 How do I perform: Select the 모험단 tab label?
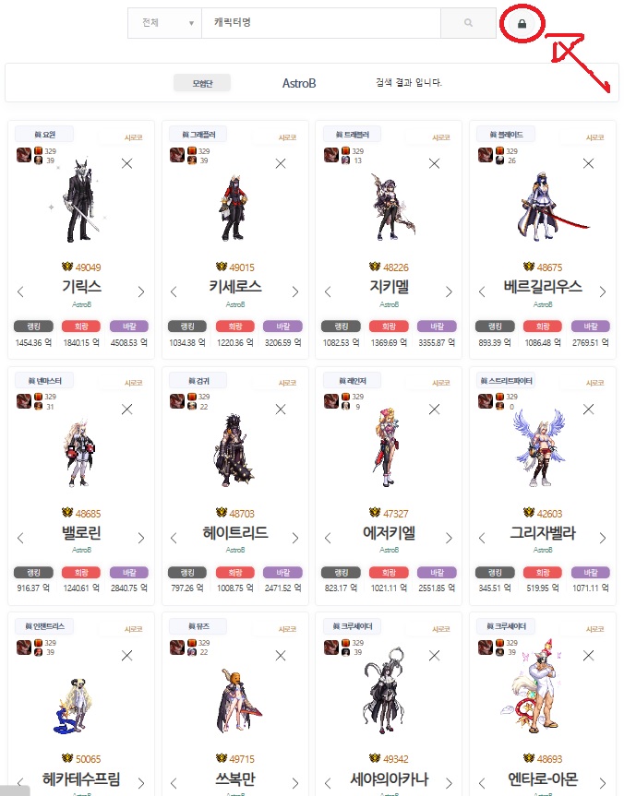pyautogui.click(x=202, y=83)
